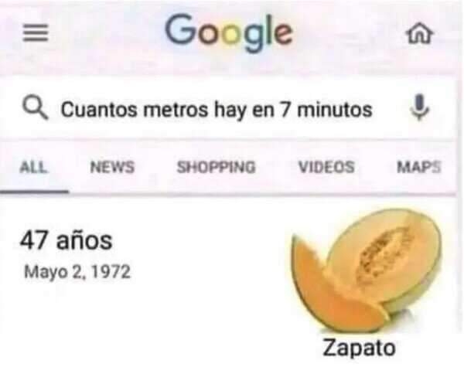Switch to the NEWS tab

112,167
